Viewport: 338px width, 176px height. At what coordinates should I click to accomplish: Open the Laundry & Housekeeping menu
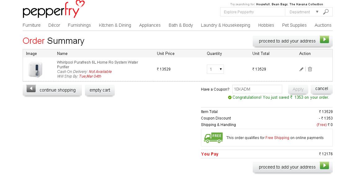tap(225, 25)
